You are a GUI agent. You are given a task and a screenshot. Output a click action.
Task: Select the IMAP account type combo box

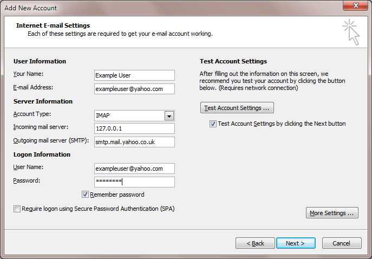[x=134, y=116]
